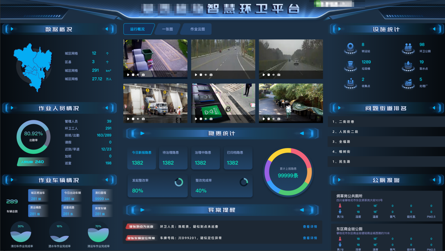
Task: Click the 转运站 location pin icon
Action: coord(351,48)
